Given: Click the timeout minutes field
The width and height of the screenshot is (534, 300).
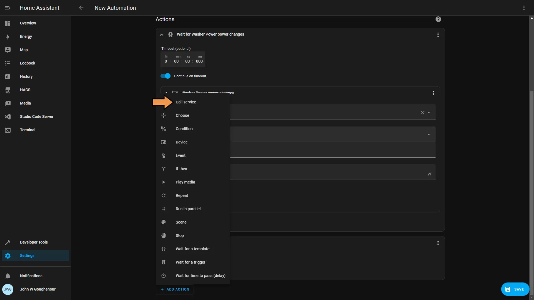Looking at the screenshot, I should click(177, 61).
